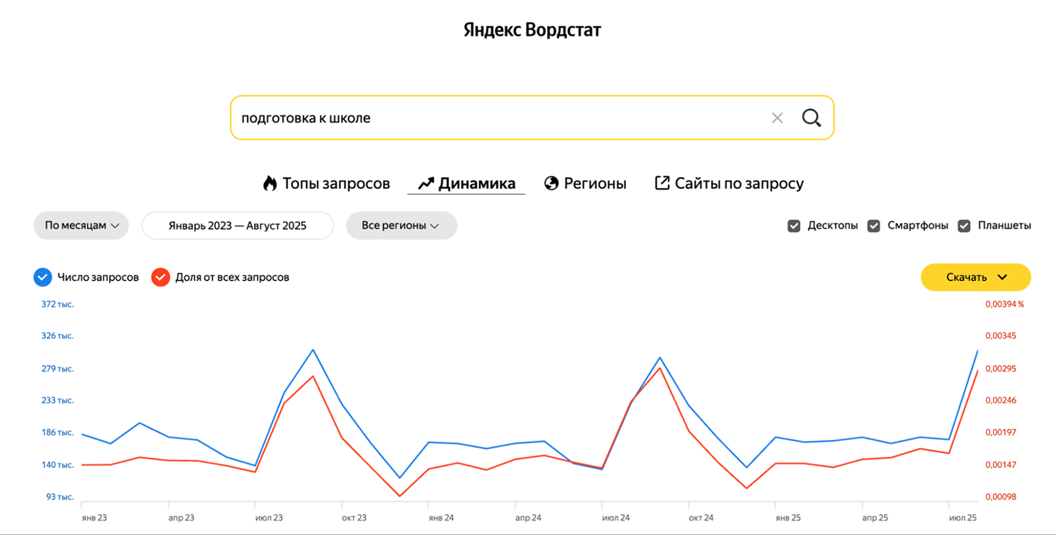The width and height of the screenshot is (1056, 535).
Task: Uncheck the Планшеты checkbox
Action: pos(964,226)
